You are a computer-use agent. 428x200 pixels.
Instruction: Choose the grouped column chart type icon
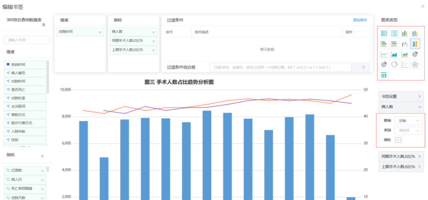pyautogui.click(x=405, y=34)
